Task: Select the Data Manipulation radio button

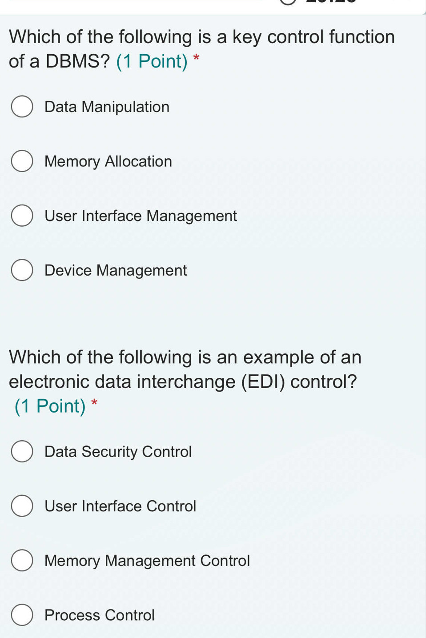Action: coord(22,107)
